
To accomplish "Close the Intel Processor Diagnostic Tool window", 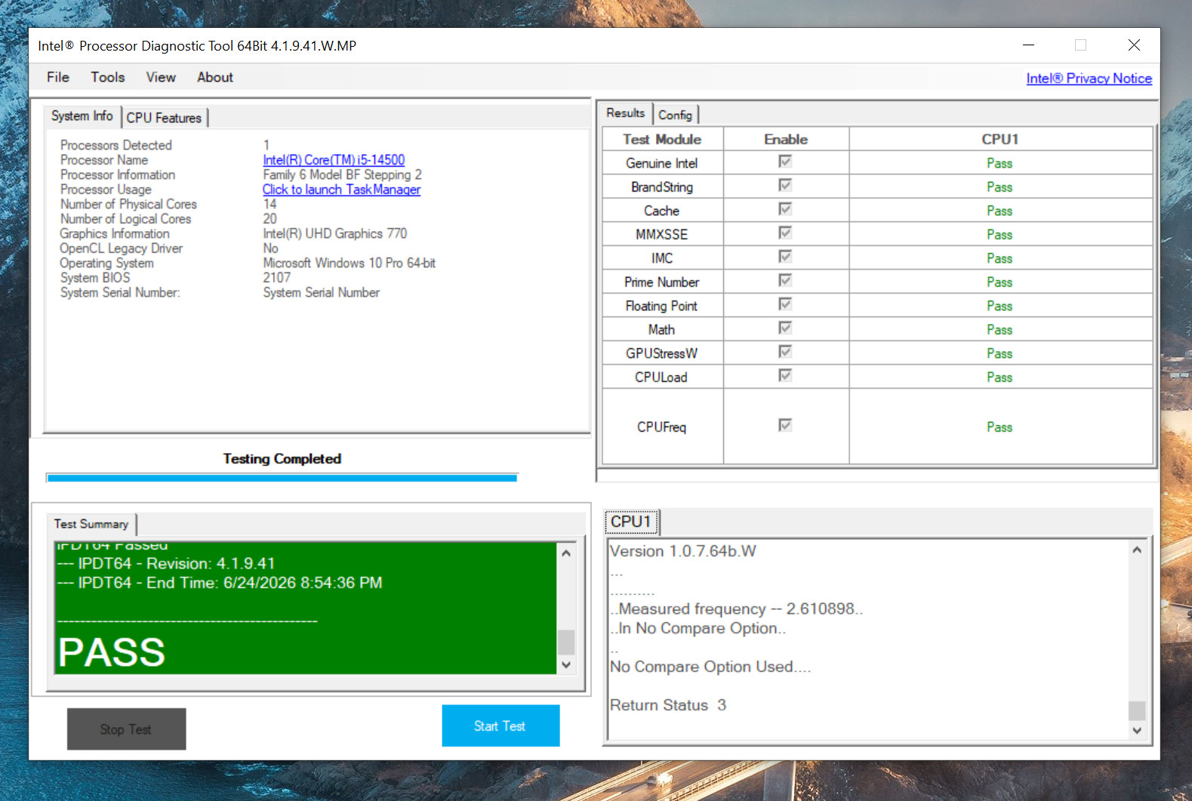I will [1134, 45].
